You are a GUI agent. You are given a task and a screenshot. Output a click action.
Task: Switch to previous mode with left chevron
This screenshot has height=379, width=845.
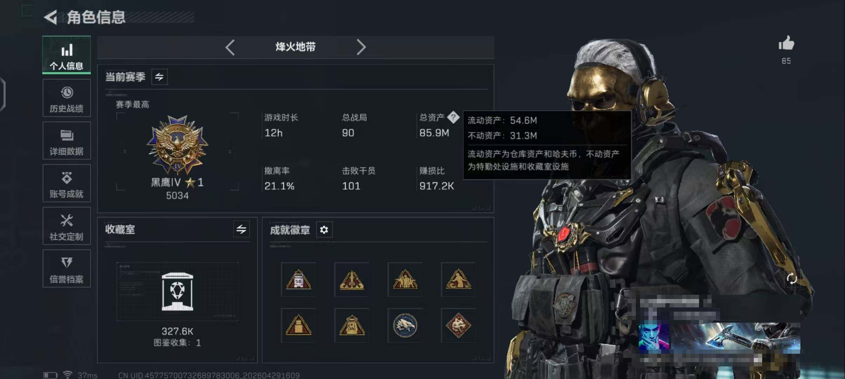point(230,47)
